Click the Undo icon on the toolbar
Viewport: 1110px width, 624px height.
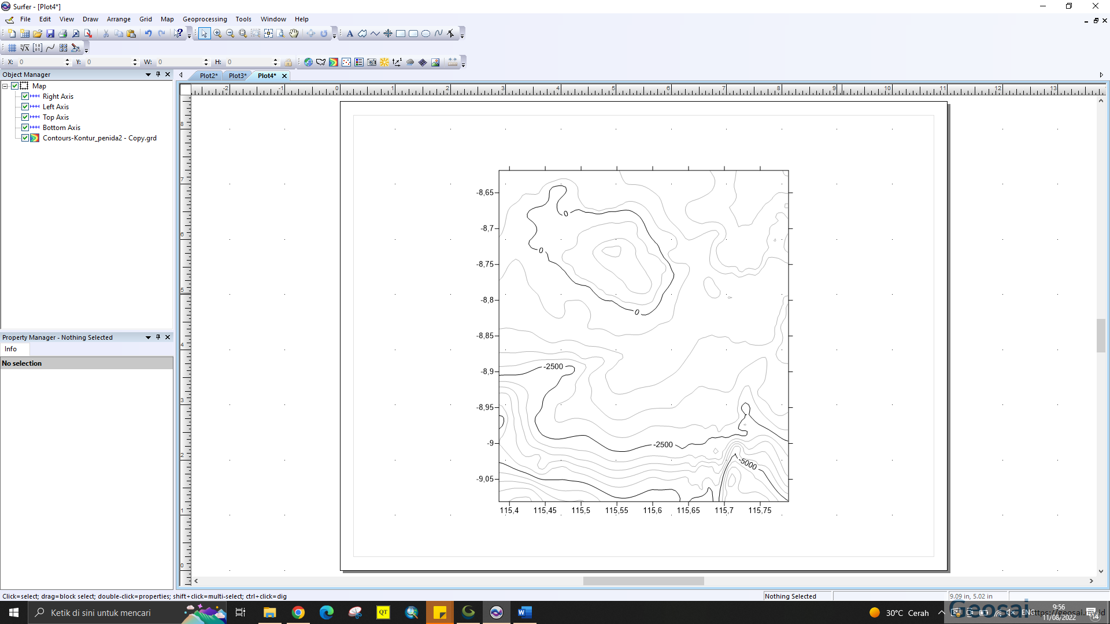click(149, 33)
